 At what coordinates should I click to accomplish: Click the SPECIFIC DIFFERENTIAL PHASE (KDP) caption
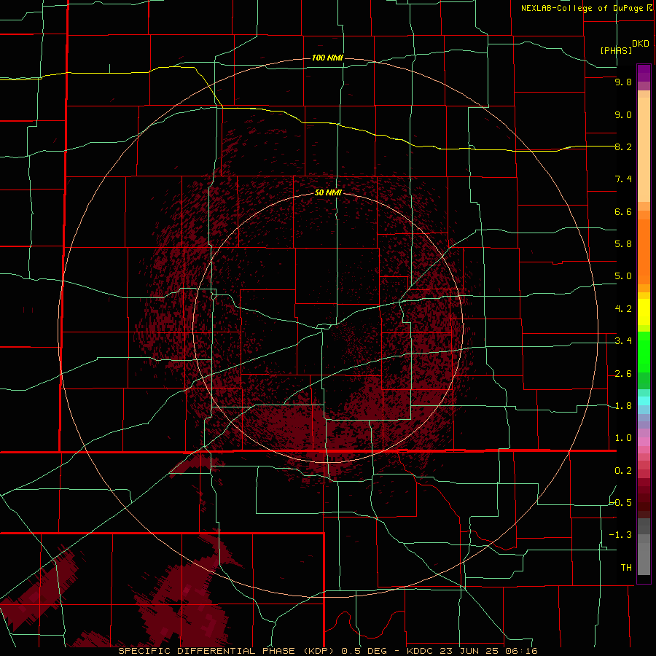coord(226,651)
